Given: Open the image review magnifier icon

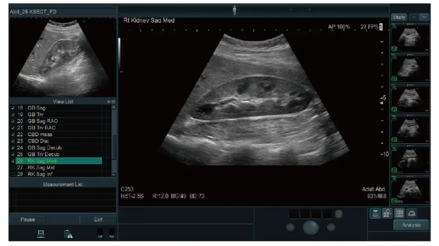Looking at the screenshot, I should click(388, 213).
